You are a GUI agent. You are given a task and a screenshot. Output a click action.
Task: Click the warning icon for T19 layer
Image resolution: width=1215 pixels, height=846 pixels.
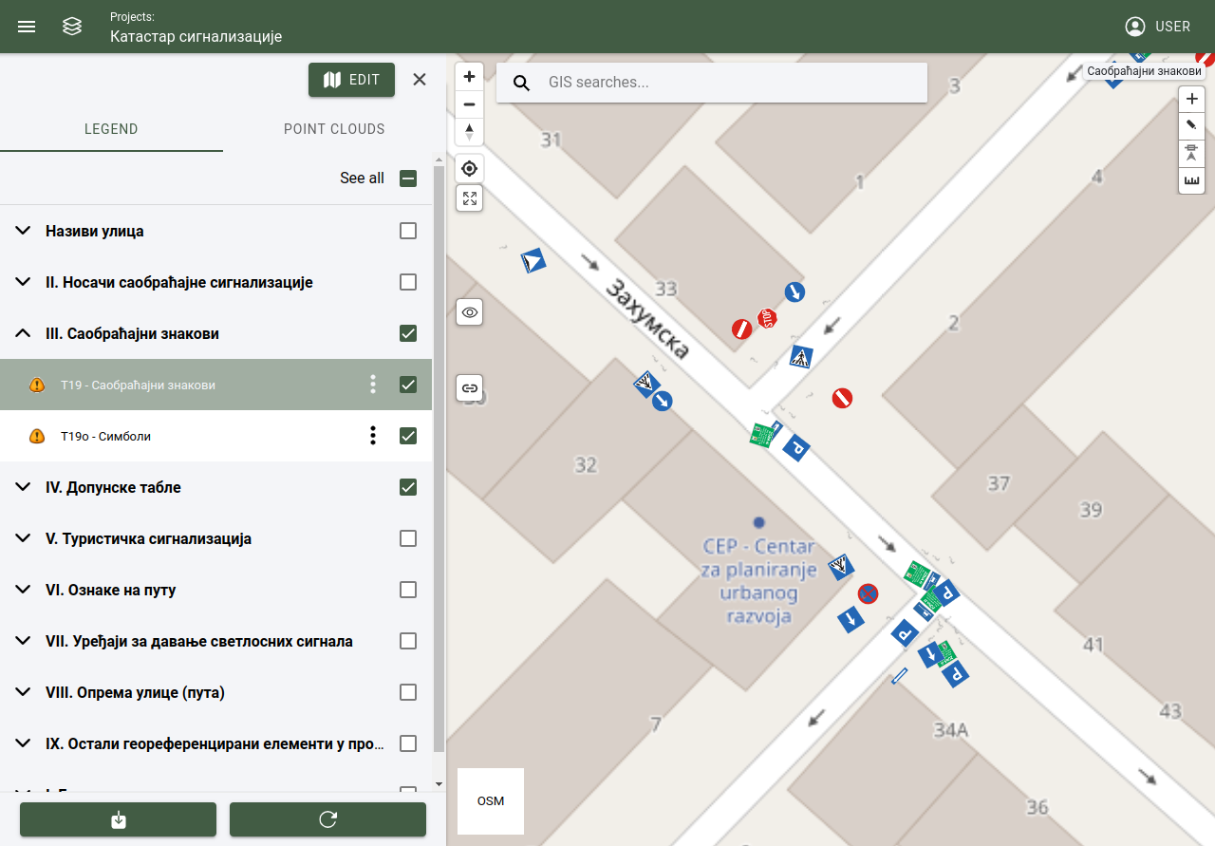(x=37, y=385)
